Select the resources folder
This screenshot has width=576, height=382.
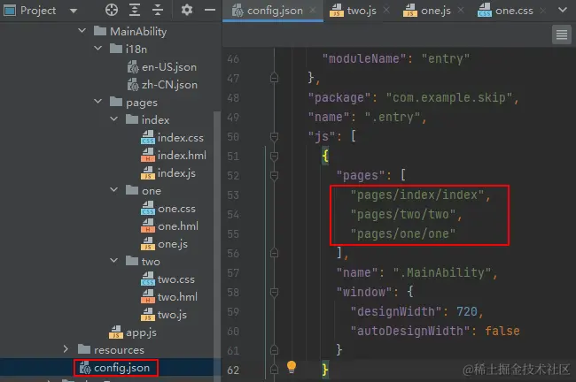(x=111, y=350)
